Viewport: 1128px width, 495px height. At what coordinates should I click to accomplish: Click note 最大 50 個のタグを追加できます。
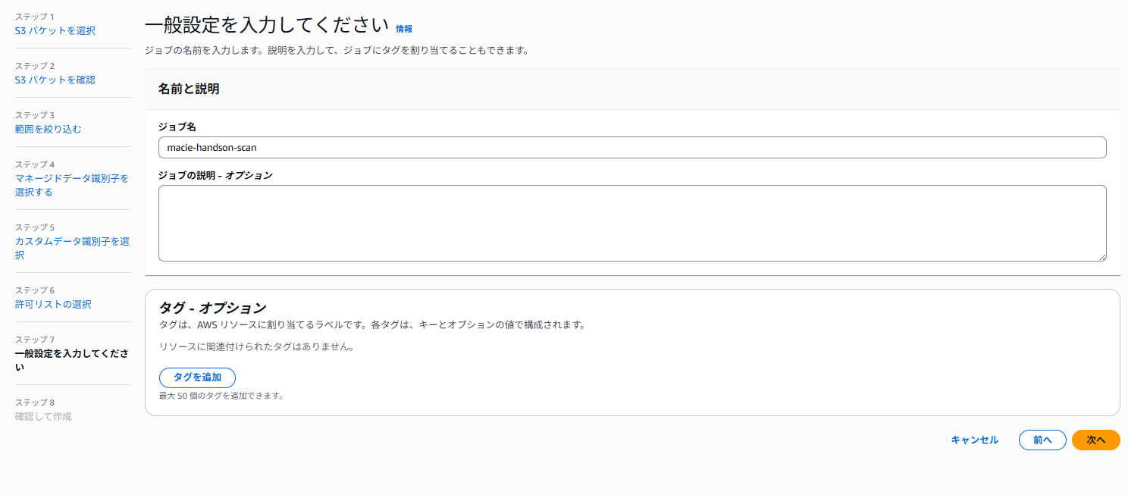pos(221,396)
